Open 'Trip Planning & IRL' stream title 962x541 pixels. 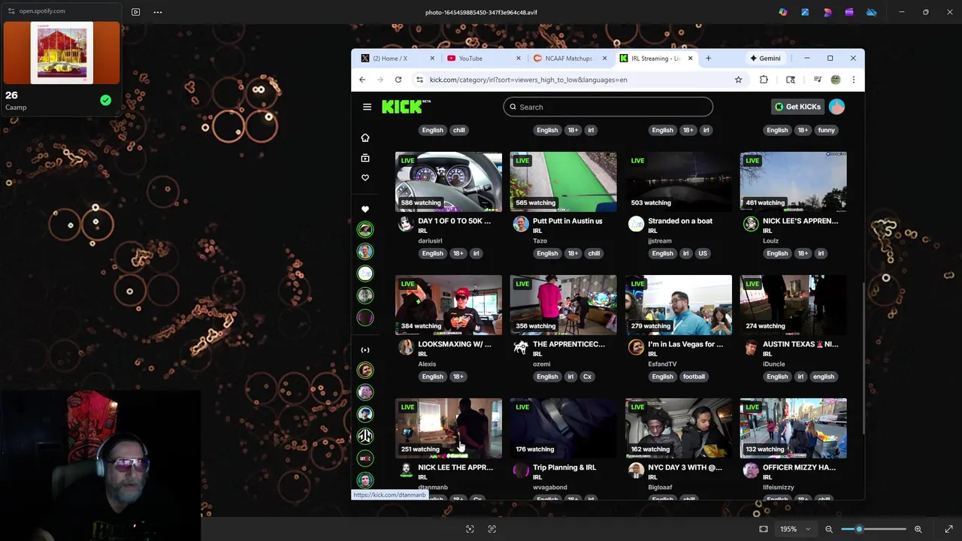coord(564,467)
